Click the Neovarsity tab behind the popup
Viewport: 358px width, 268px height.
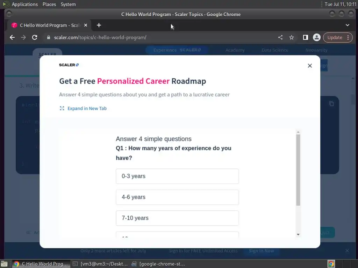click(316, 50)
